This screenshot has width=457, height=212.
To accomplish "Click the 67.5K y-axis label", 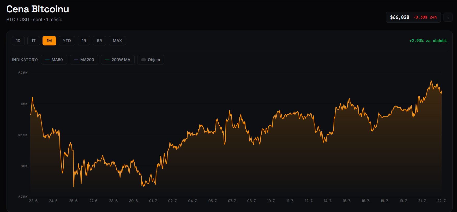I will pyautogui.click(x=23, y=73).
